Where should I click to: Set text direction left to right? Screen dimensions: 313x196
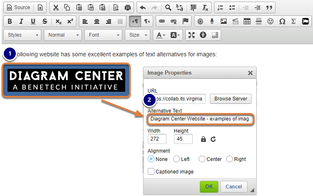(135, 21)
